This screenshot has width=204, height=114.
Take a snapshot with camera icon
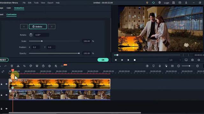pos(193,60)
